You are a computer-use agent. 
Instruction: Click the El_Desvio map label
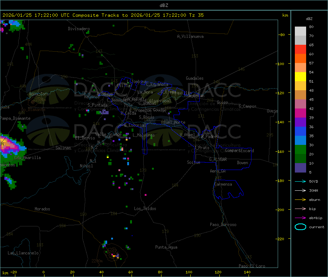[x=85, y=138]
